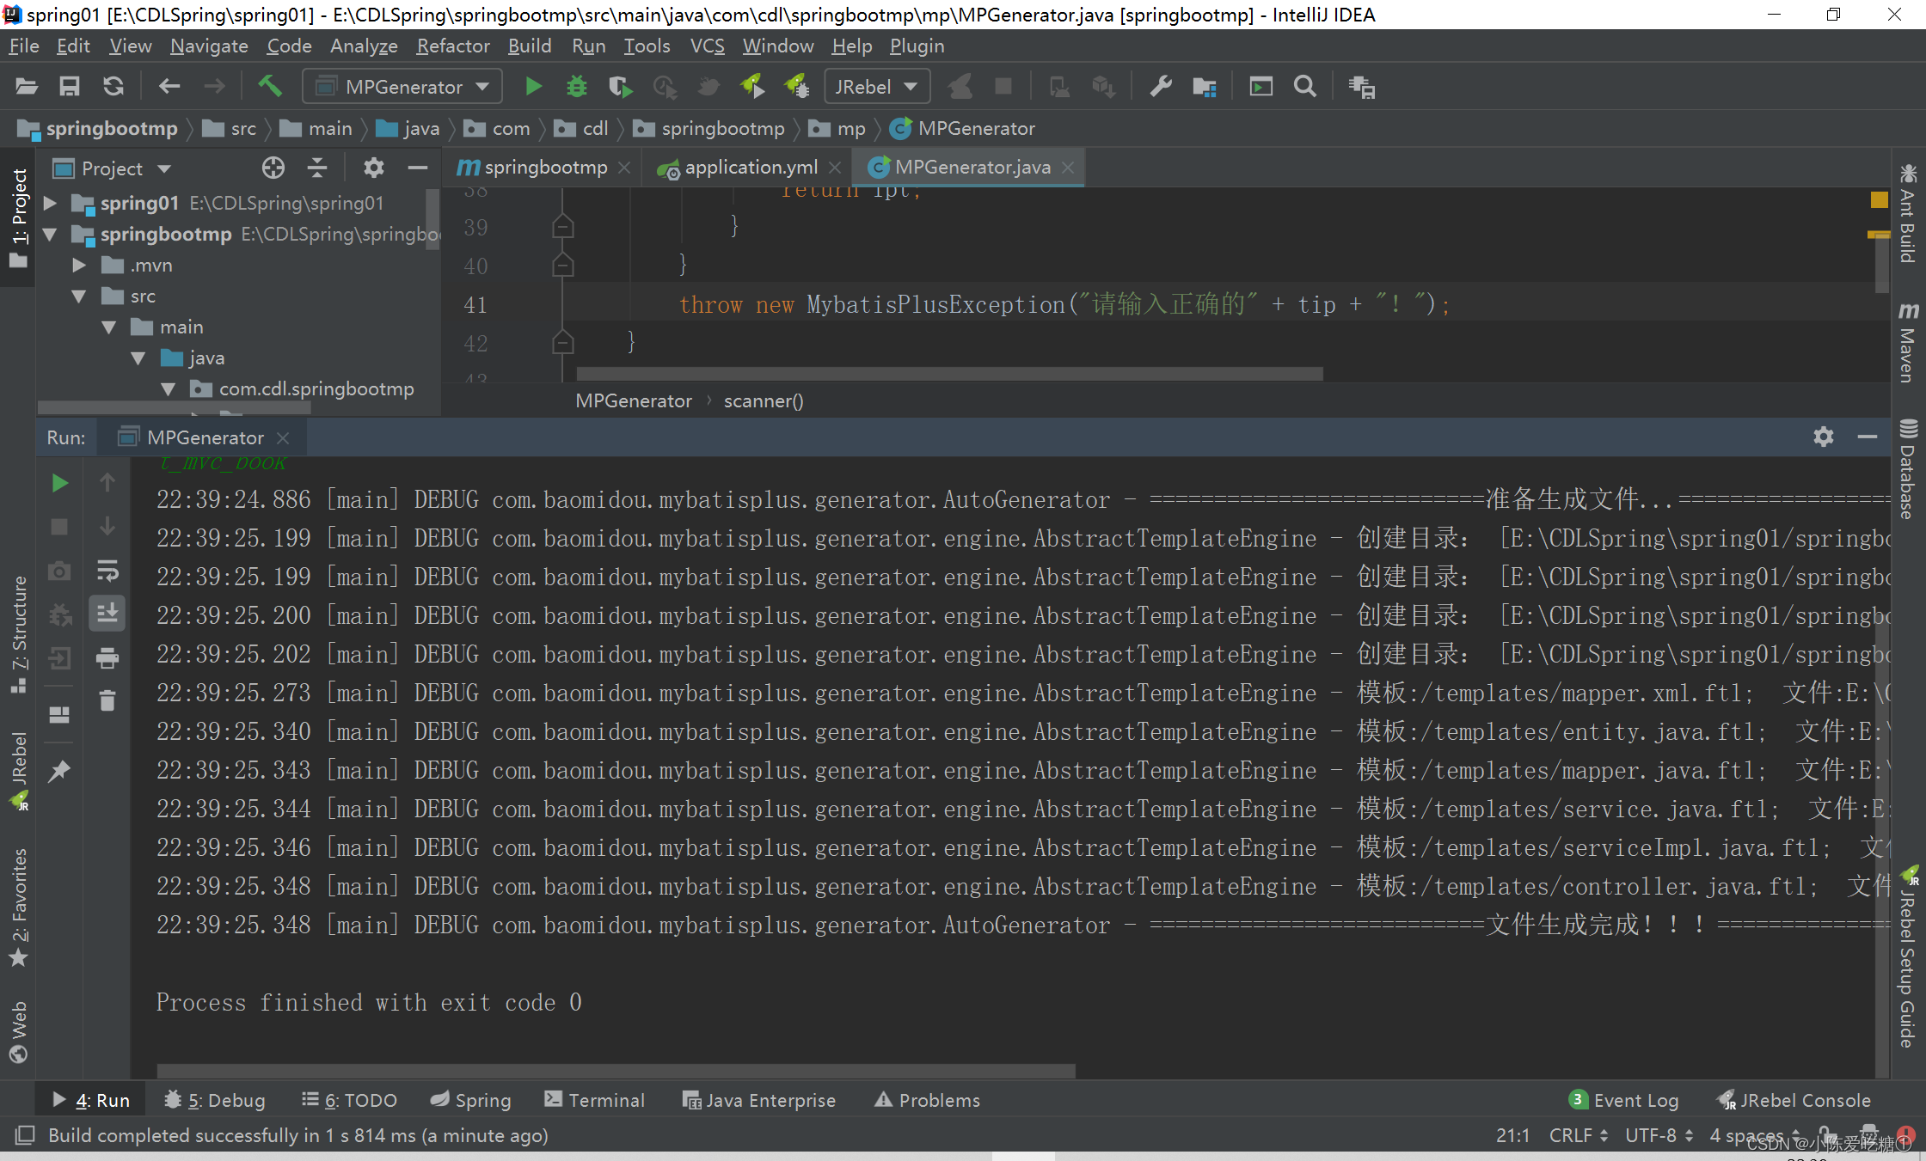Switch to the application.yml editor tab
The width and height of the screenshot is (1926, 1161).
750,168
